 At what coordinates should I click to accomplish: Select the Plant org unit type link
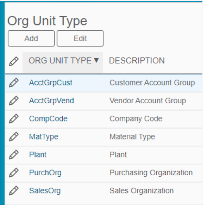click(38, 155)
